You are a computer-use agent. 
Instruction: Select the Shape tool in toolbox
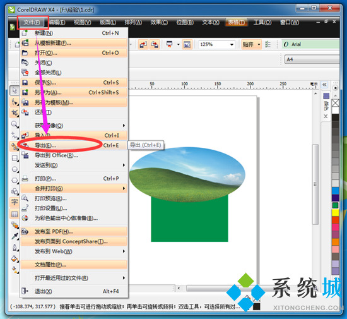(15, 102)
